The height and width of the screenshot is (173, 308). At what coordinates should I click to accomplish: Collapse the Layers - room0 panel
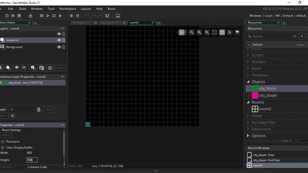tap(62, 28)
